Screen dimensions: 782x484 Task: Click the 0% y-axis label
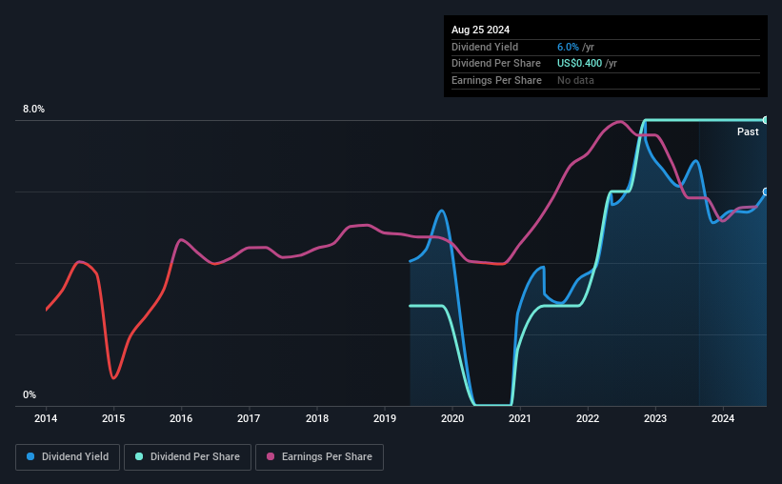[30, 394]
